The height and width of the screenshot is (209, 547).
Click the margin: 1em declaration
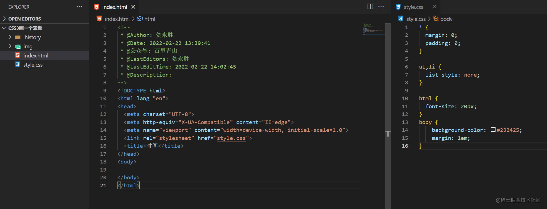coord(451,138)
